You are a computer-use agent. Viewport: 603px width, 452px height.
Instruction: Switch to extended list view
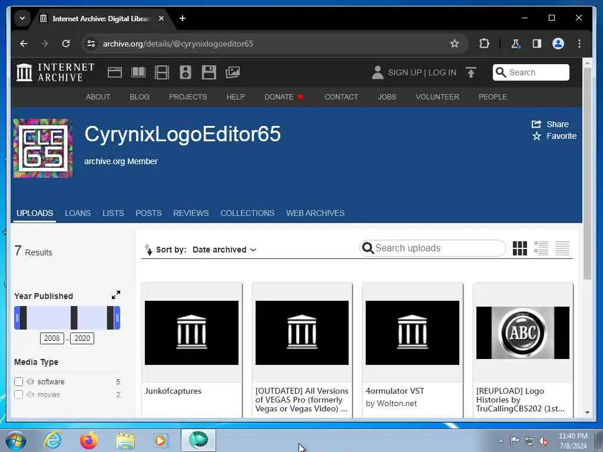[x=541, y=248]
